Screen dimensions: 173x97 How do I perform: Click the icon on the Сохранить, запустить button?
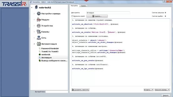(73, 90)
